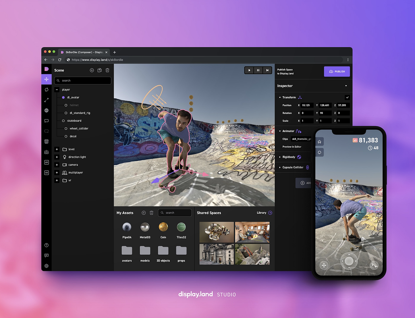The width and height of the screenshot is (415, 318).
Task: Select the Scale arrows tool in sidebar
Action: pos(47,100)
